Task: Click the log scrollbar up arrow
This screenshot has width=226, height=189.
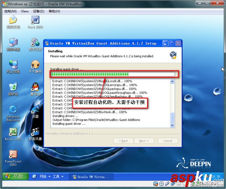Action: (x=172, y=82)
